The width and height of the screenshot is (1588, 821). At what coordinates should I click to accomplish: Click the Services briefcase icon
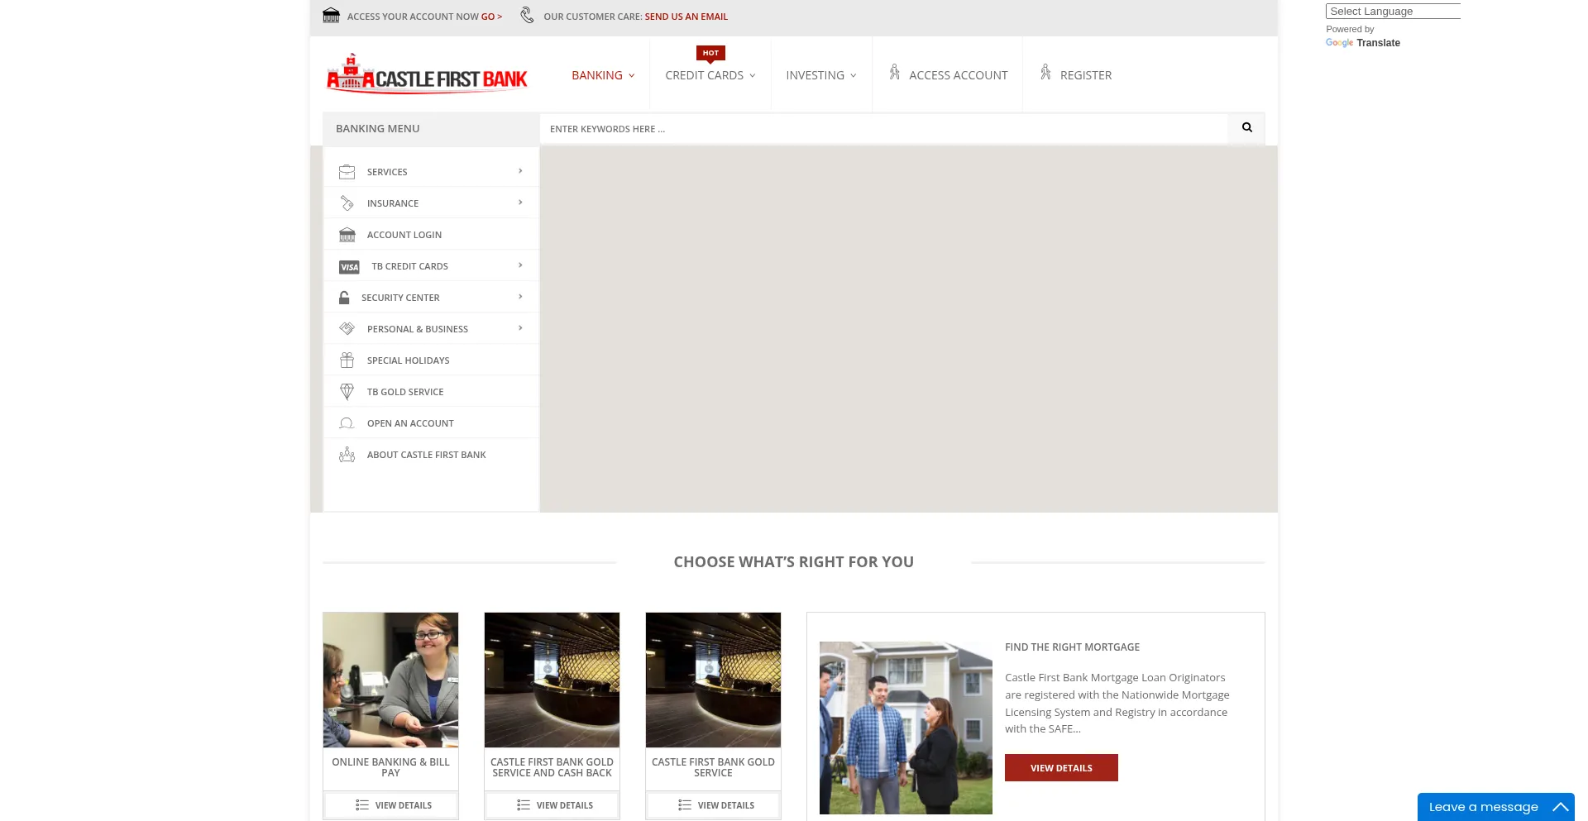point(347,171)
